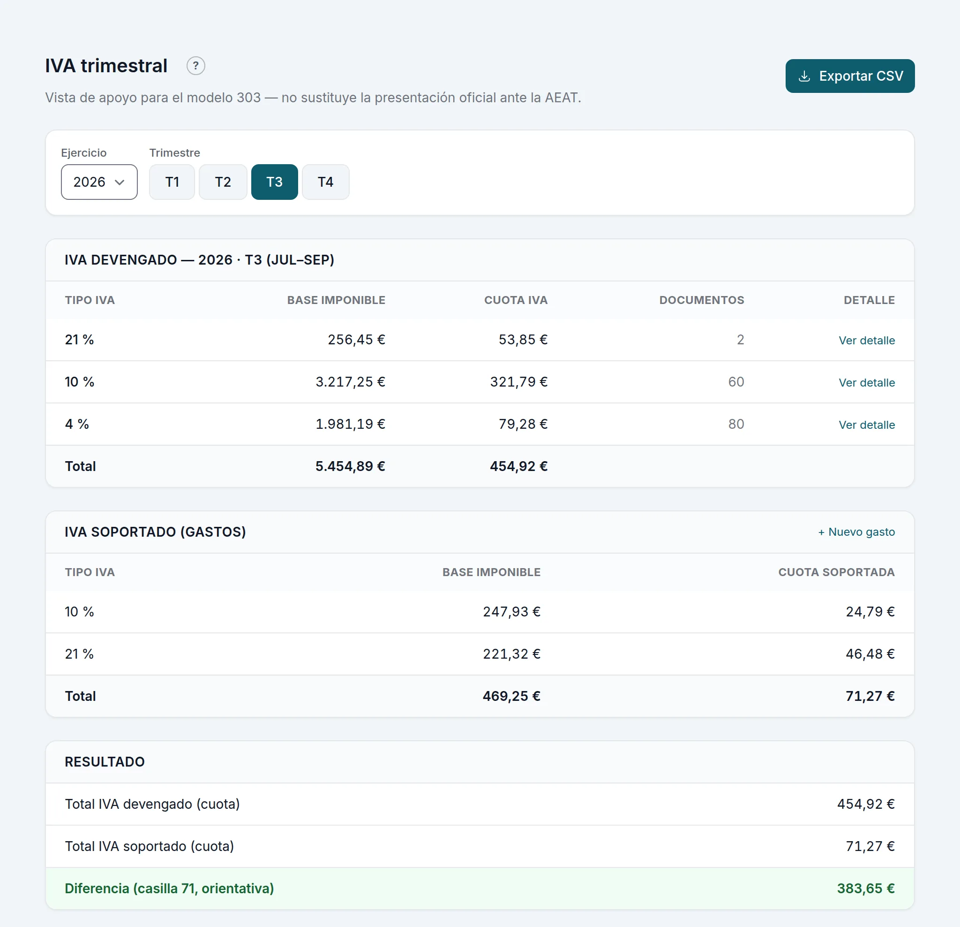The width and height of the screenshot is (960, 927).
Task: Click the cuota soportada 24,79 €
Action: pos(870,612)
